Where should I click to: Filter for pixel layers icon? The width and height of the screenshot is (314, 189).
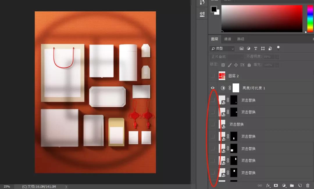[x=241, y=48]
